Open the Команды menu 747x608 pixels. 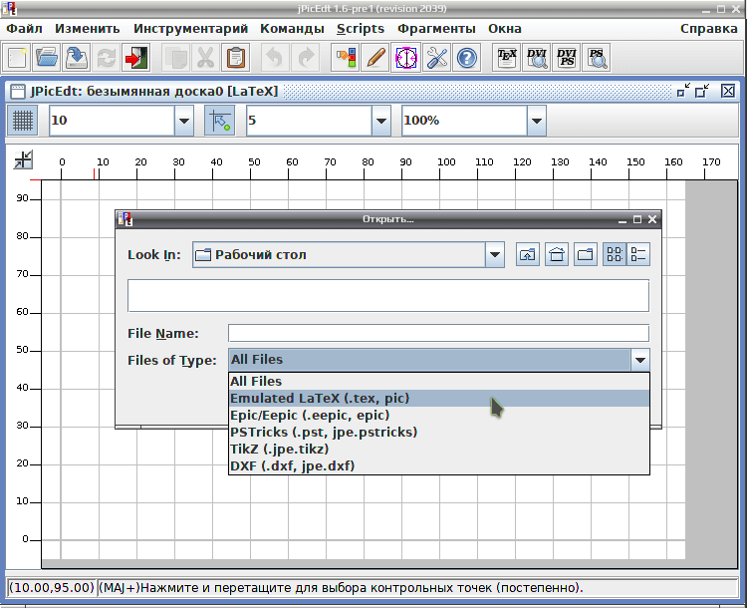click(292, 29)
